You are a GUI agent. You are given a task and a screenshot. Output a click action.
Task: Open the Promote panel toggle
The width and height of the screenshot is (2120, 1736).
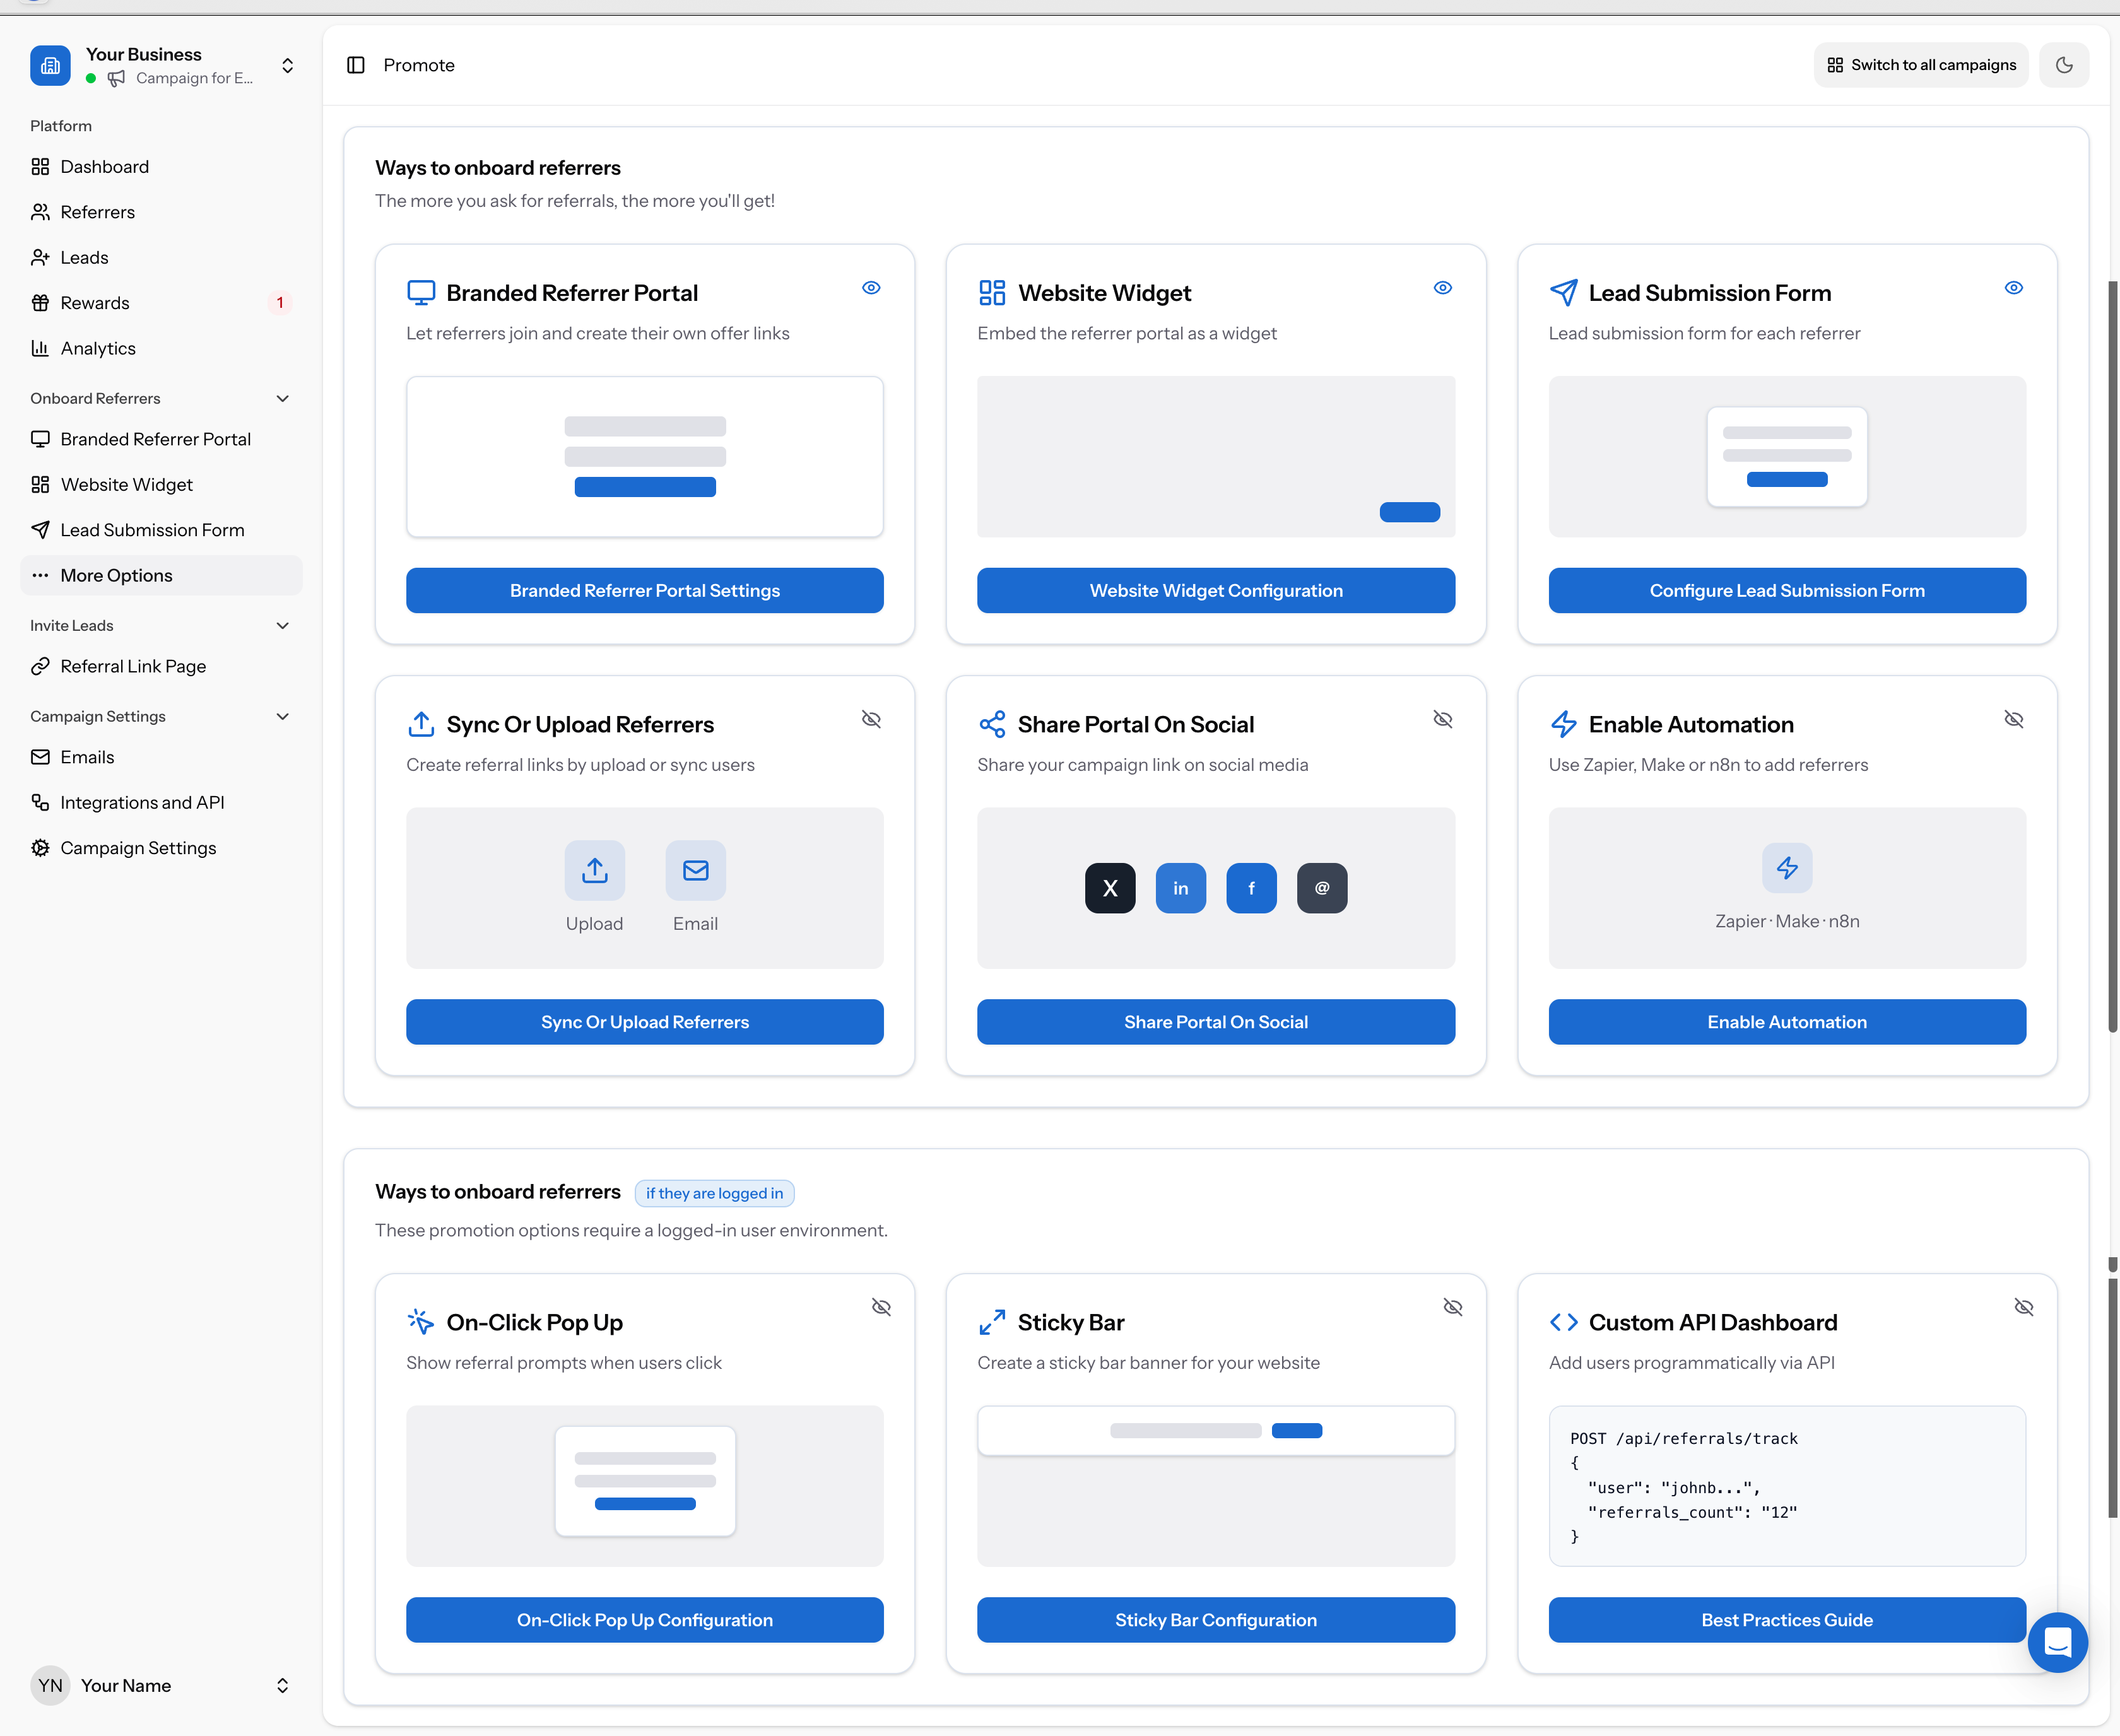[x=355, y=64]
